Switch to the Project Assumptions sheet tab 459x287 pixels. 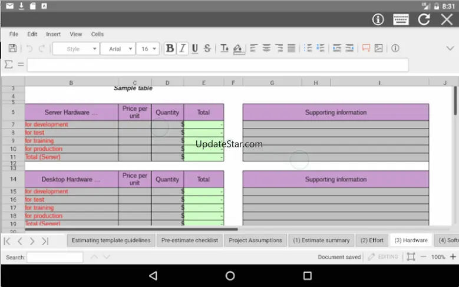(x=256, y=240)
